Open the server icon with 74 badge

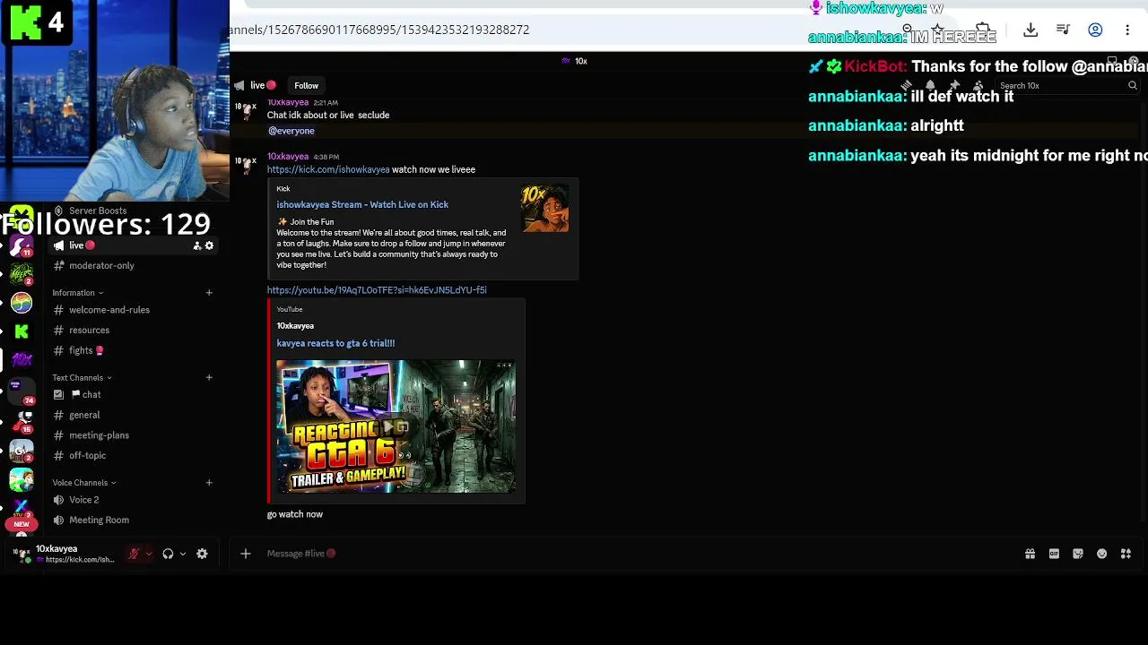(x=20, y=391)
